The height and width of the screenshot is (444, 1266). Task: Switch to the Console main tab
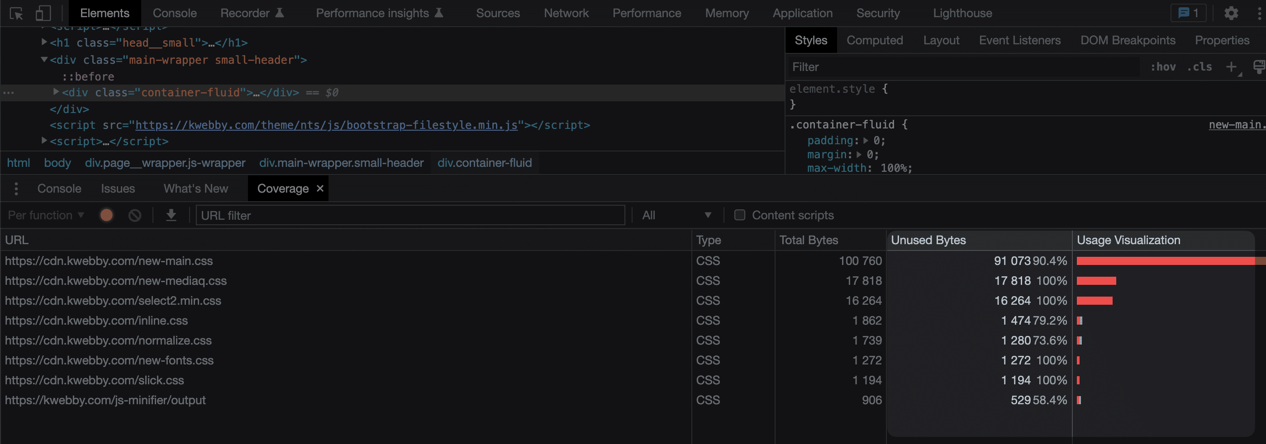tap(175, 13)
